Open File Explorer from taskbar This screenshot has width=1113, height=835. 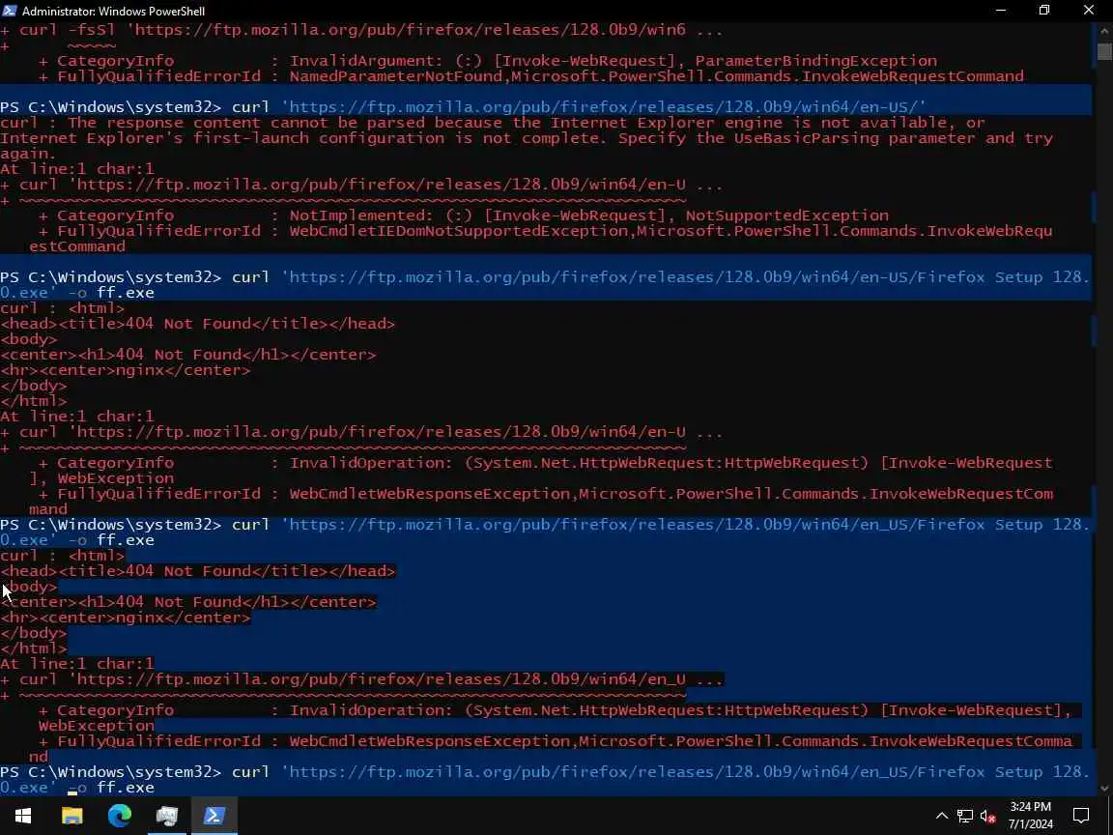click(x=71, y=816)
